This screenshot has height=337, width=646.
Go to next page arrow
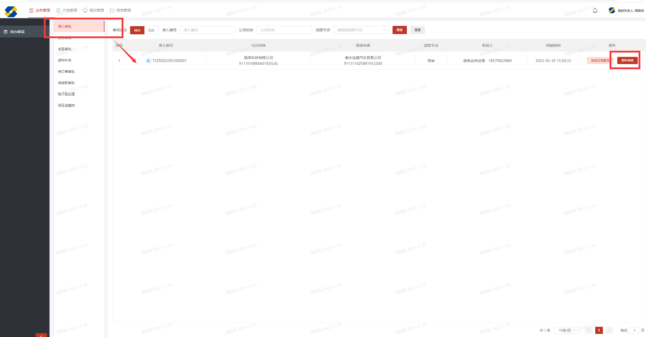609,330
